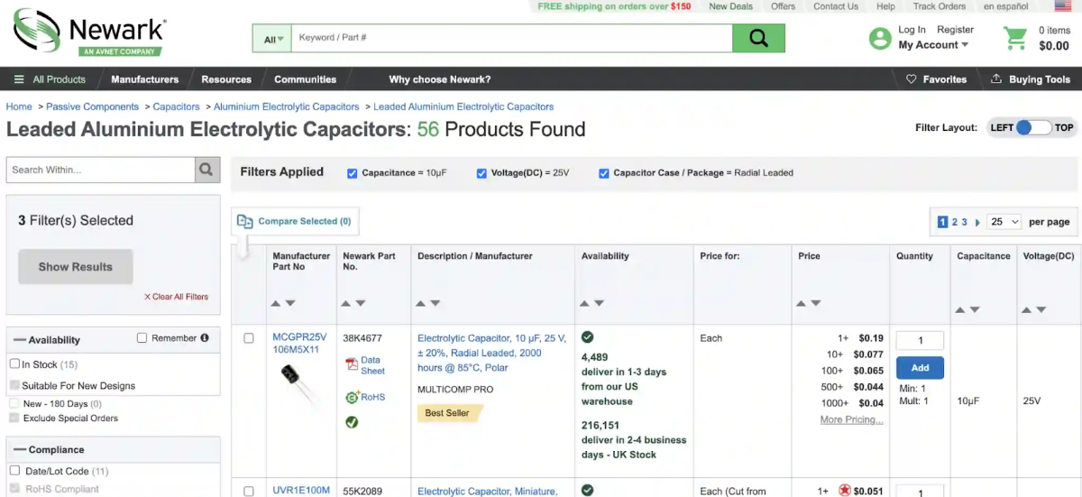Open the Communities menu

pos(305,79)
